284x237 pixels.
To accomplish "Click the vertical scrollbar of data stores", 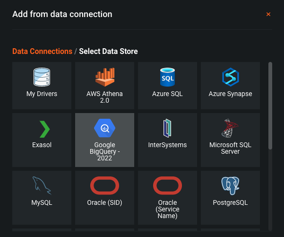I will [270, 105].
